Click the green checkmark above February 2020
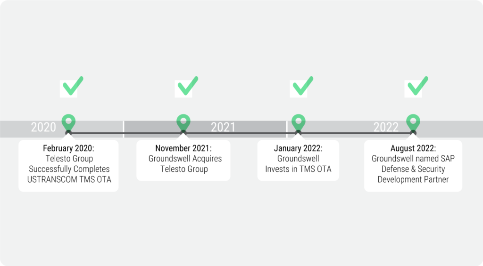 pos(73,86)
